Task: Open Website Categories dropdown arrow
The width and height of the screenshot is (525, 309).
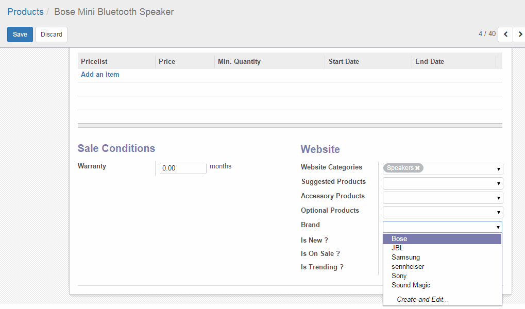Action: pyautogui.click(x=498, y=169)
